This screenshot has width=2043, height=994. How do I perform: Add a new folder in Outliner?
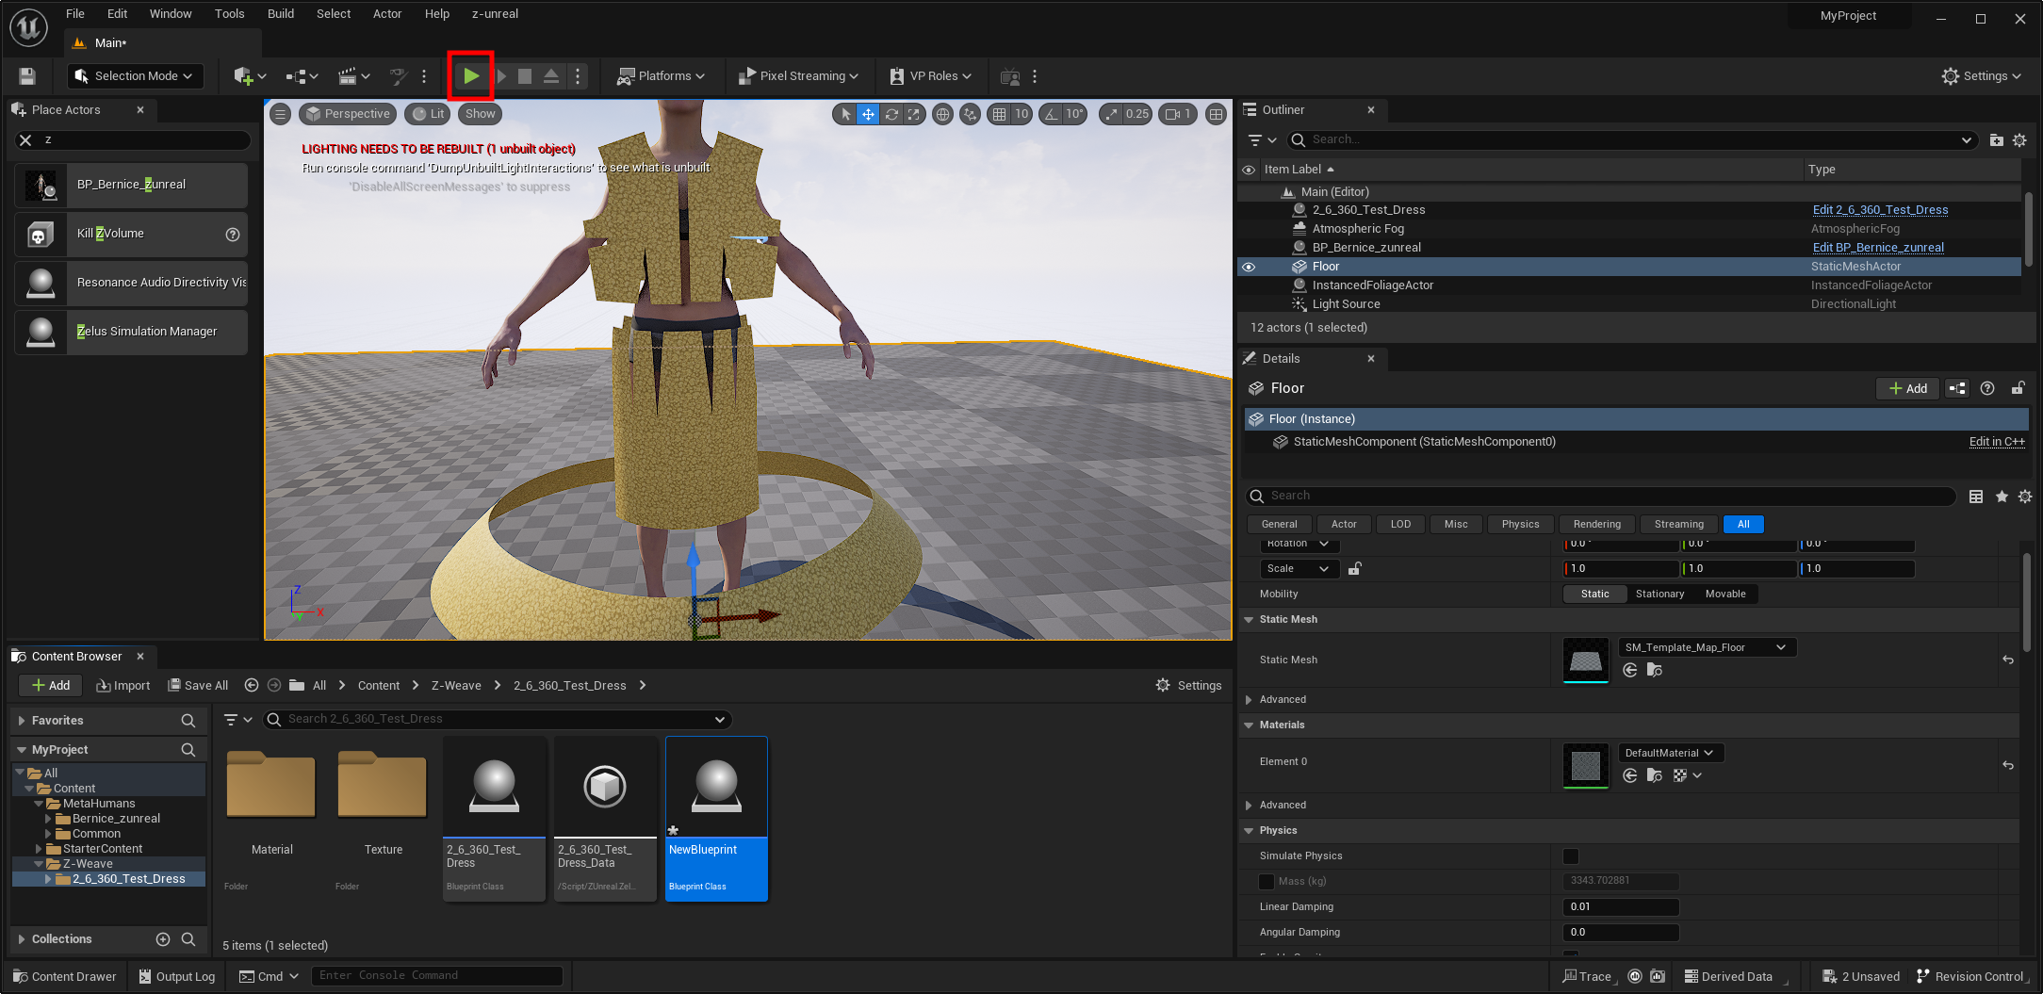[1996, 139]
